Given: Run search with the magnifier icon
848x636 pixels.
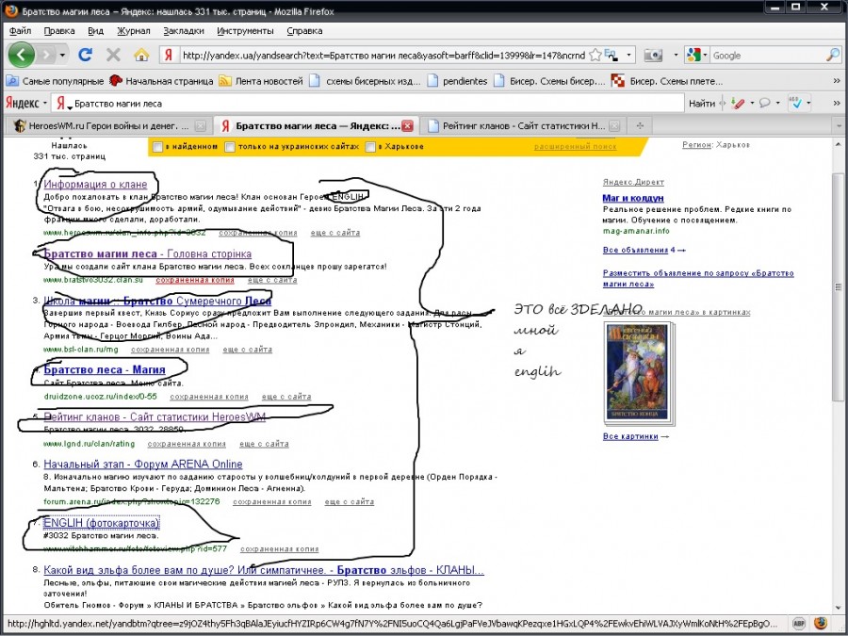Looking at the screenshot, I should (834, 55).
